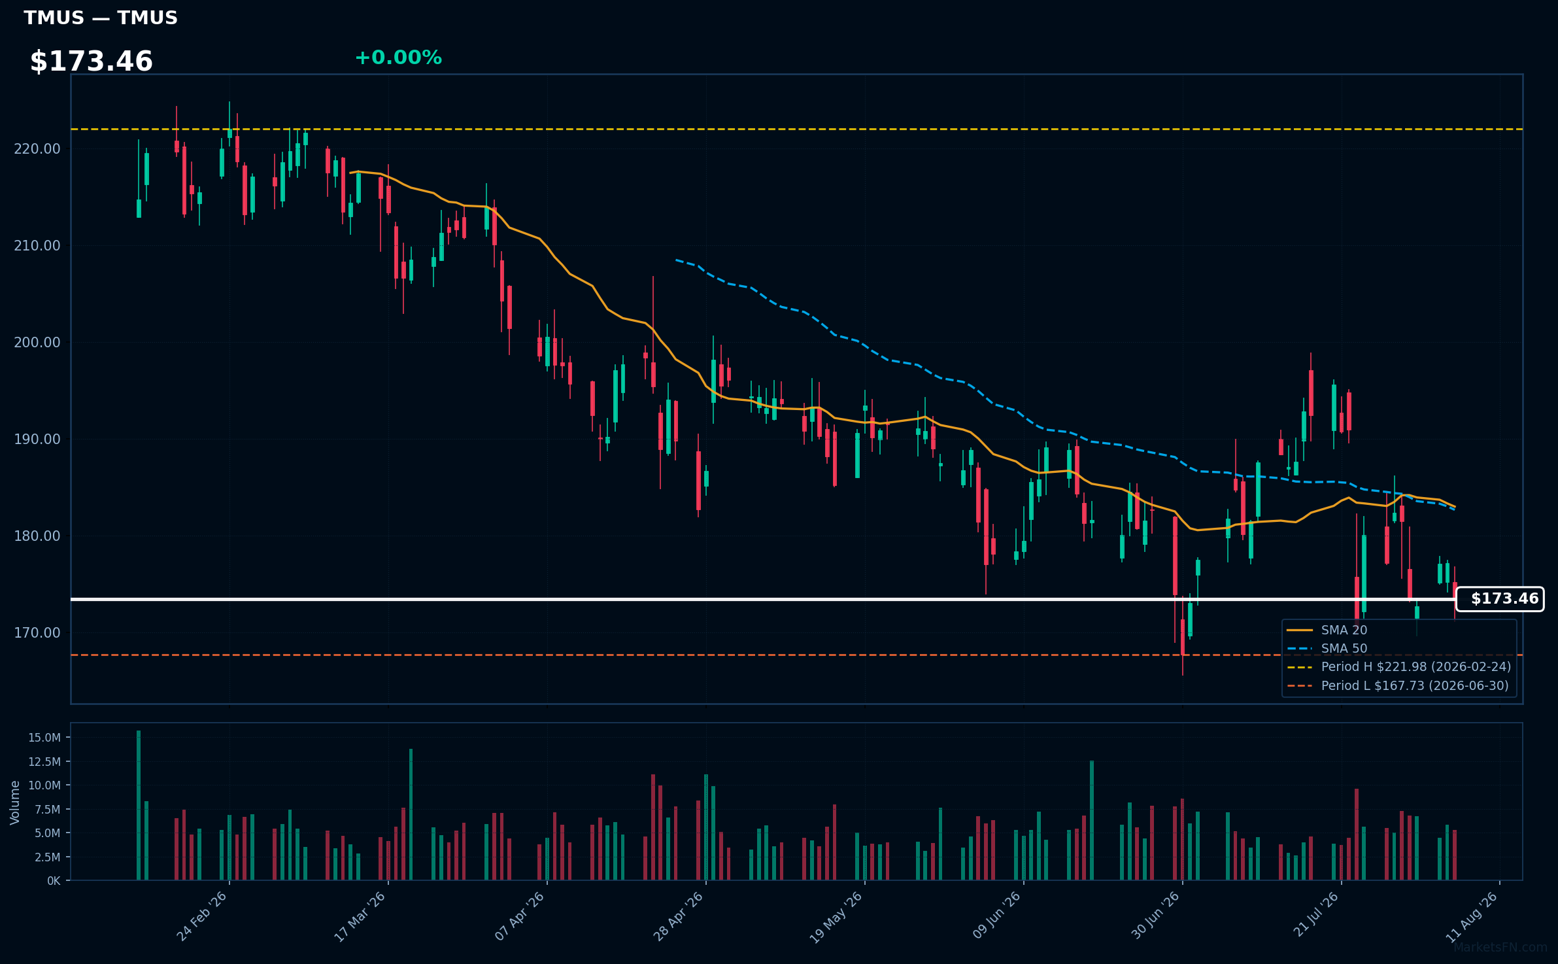The width and height of the screenshot is (1558, 964).
Task: Click the 180.00 price axis label
Action: (x=37, y=536)
